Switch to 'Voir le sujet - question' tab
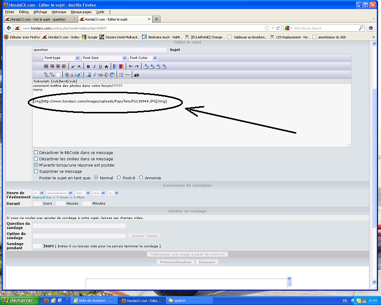The height and width of the screenshot is (305, 381). pos(41,19)
